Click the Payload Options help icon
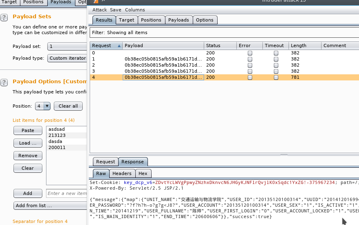Screen dimensions: 359x225 (x=4, y=82)
